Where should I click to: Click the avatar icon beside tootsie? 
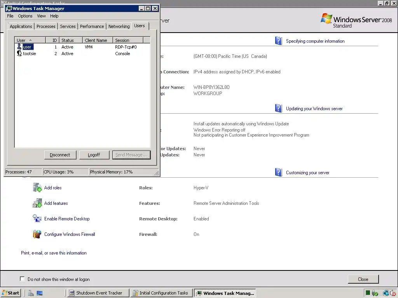(19, 54)
